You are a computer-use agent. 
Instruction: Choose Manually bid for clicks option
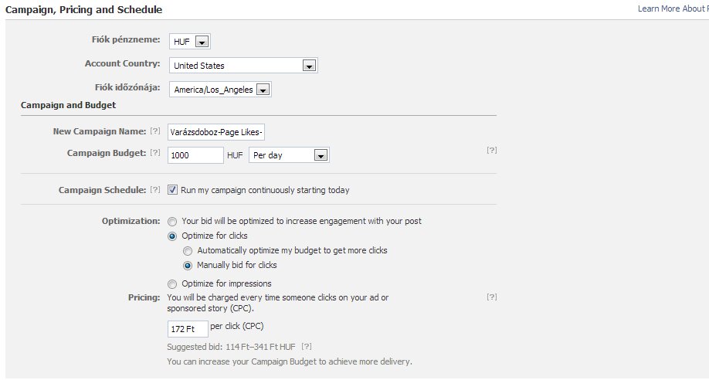(x=188, y=265)
